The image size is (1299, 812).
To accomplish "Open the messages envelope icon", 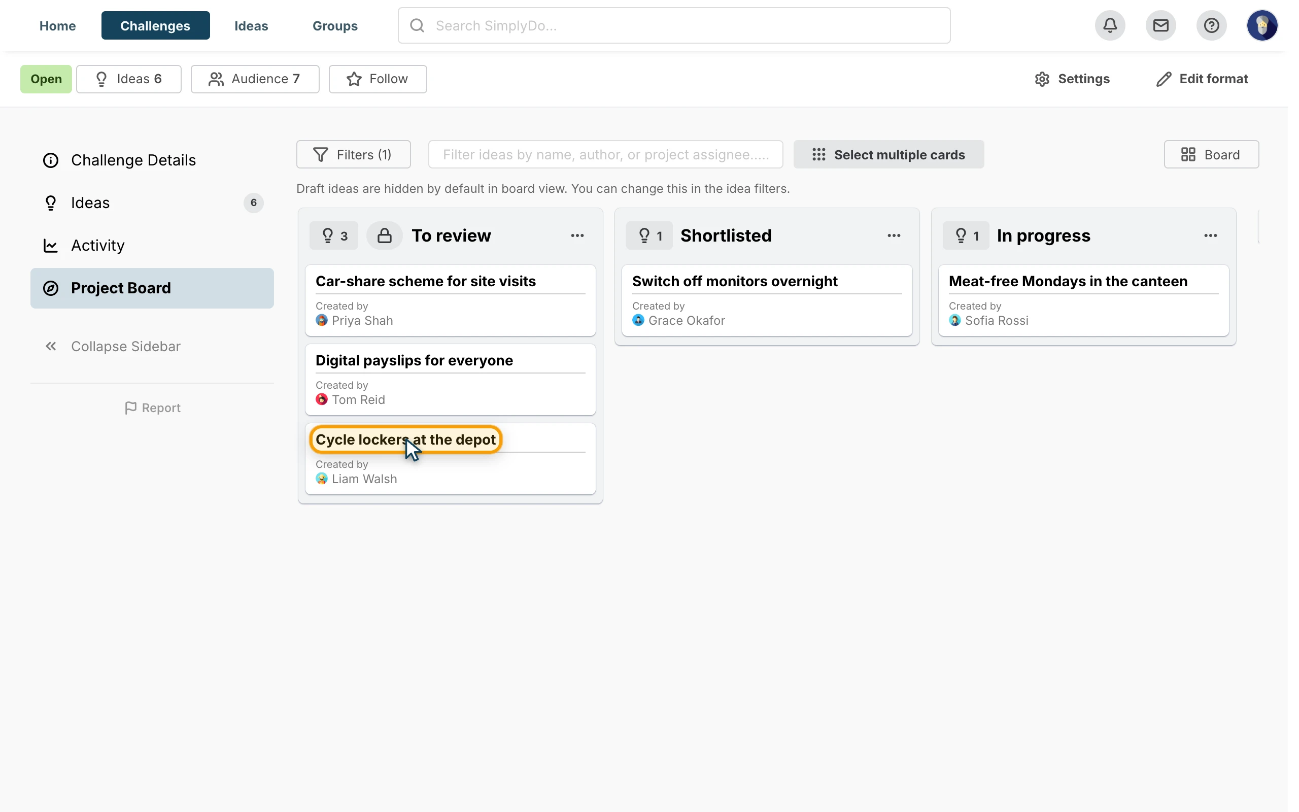I will point(1160,25).
